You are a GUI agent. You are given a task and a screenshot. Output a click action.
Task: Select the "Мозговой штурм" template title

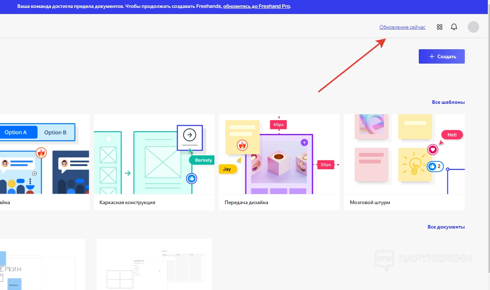(x=370, y=202)
